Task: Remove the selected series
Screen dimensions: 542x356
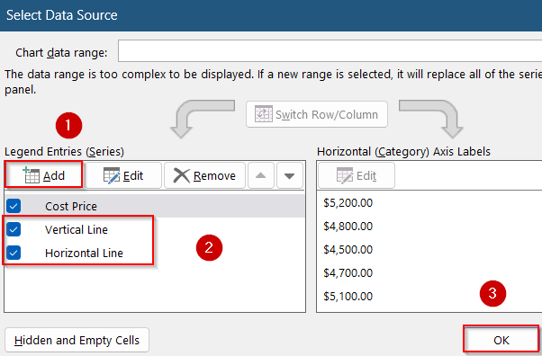Action: [x=204, y=175]
